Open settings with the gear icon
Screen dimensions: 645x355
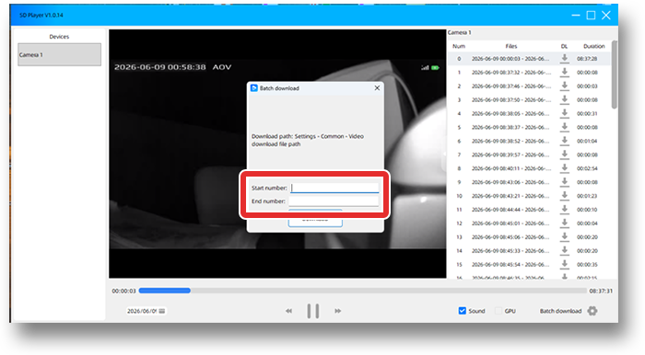pyautogui.click(x=592, y=311)
